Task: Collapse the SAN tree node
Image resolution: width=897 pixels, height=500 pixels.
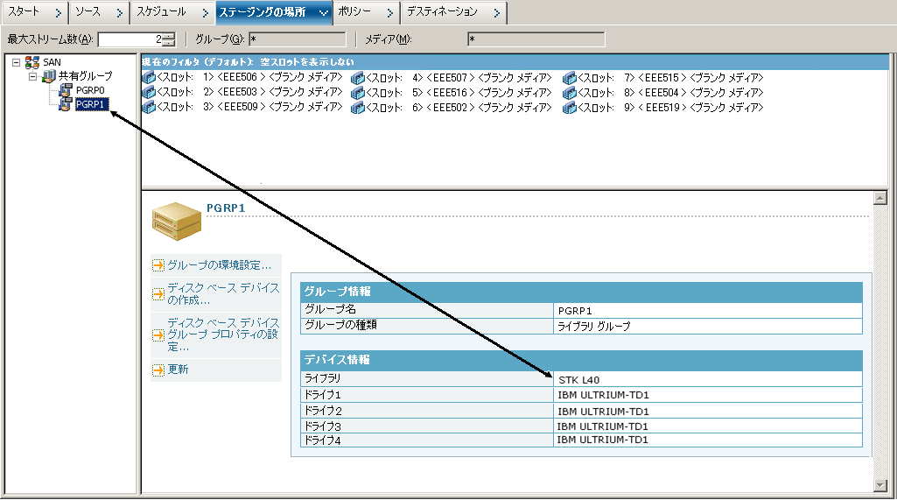Action: (x=16, y=62)
